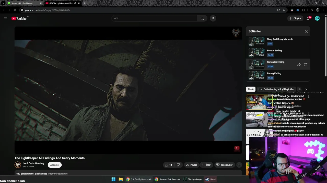Toggle loop on Surrender Ending chapter

pos(305,64)
